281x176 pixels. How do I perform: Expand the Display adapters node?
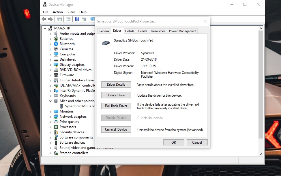pyautogui.click(x=50, y=65)
